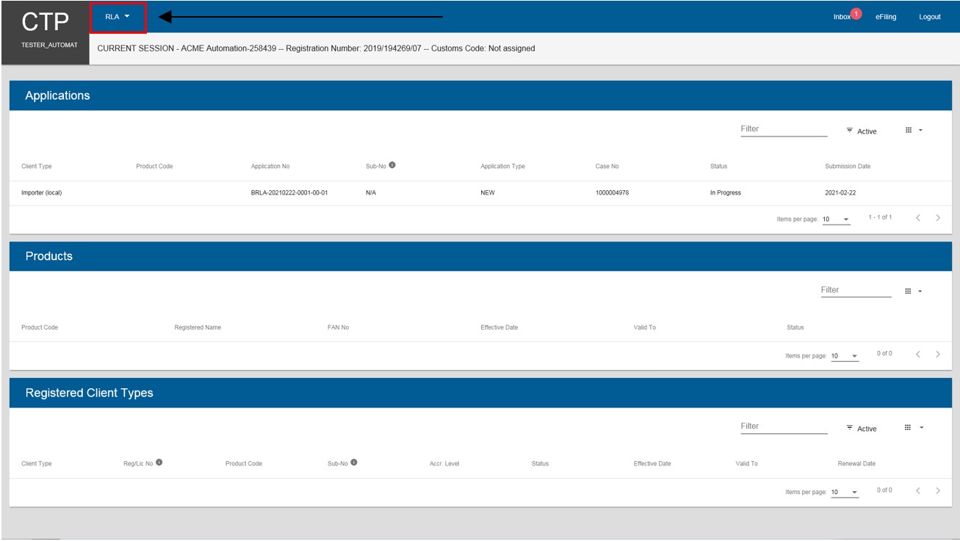Sort Products by Effective Date column
Screen dimensions: 960x541
(499, 327)
